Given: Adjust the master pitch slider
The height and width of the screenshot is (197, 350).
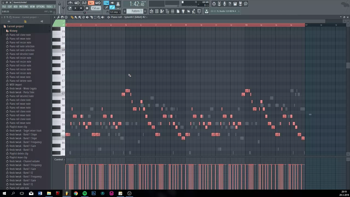Looking at the screenshot, I should 63,7.
